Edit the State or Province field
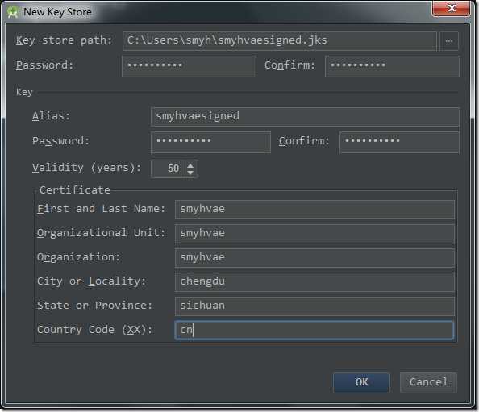479x412 pixels. pos(314,306)
